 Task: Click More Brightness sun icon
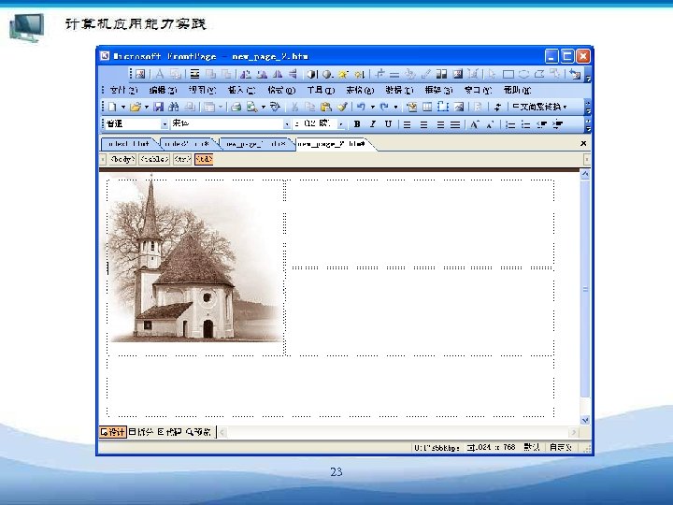click(342, 74)
